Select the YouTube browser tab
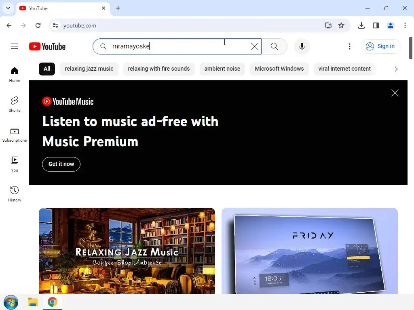The width and height of the screenshot is (414, 310). [63, 8]
